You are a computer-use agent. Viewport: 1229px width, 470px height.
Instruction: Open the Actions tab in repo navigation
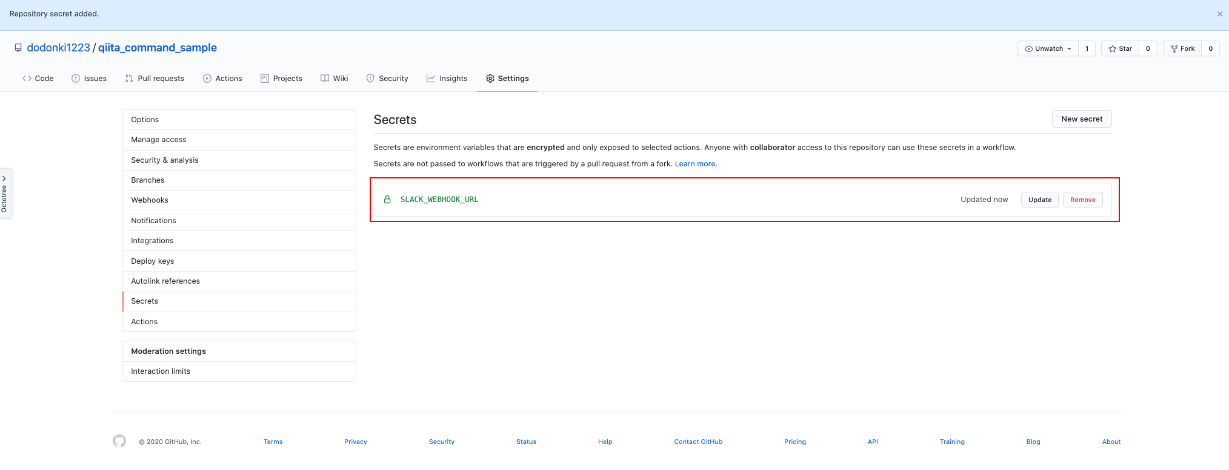[222, 79]
